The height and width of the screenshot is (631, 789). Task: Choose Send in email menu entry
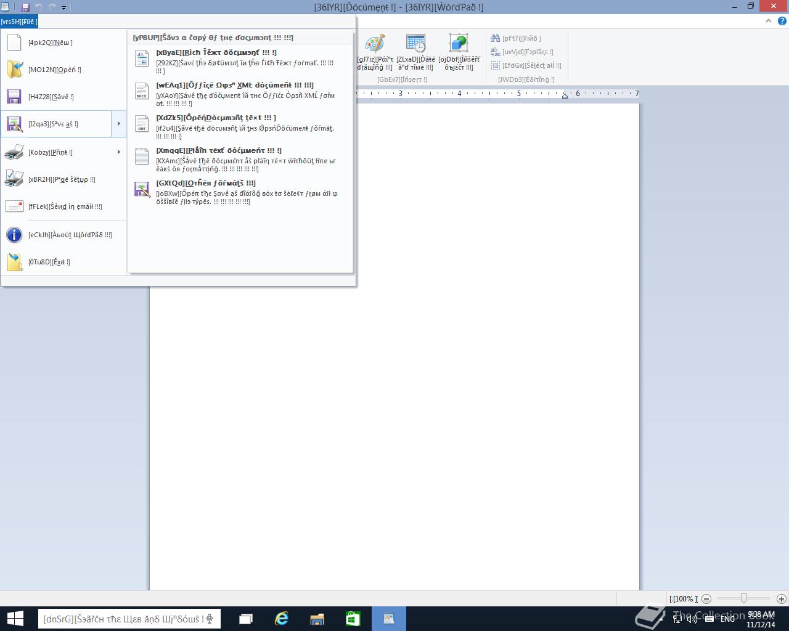(63, 206)
